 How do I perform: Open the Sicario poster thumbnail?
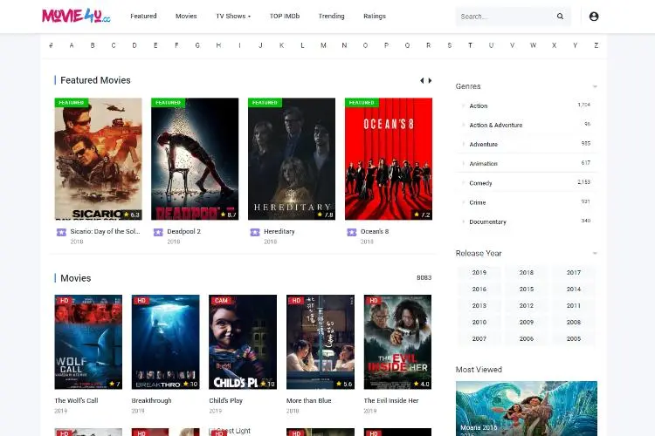[x=98, y=159]
